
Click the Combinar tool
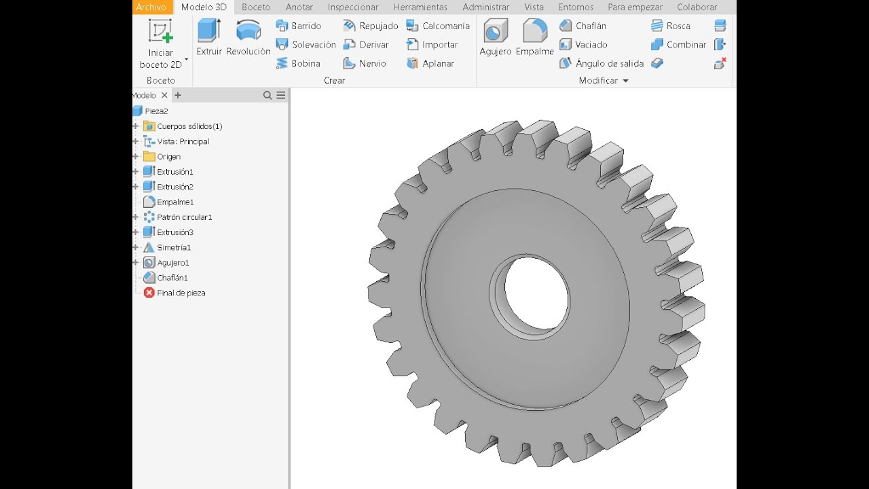point(678,45)
